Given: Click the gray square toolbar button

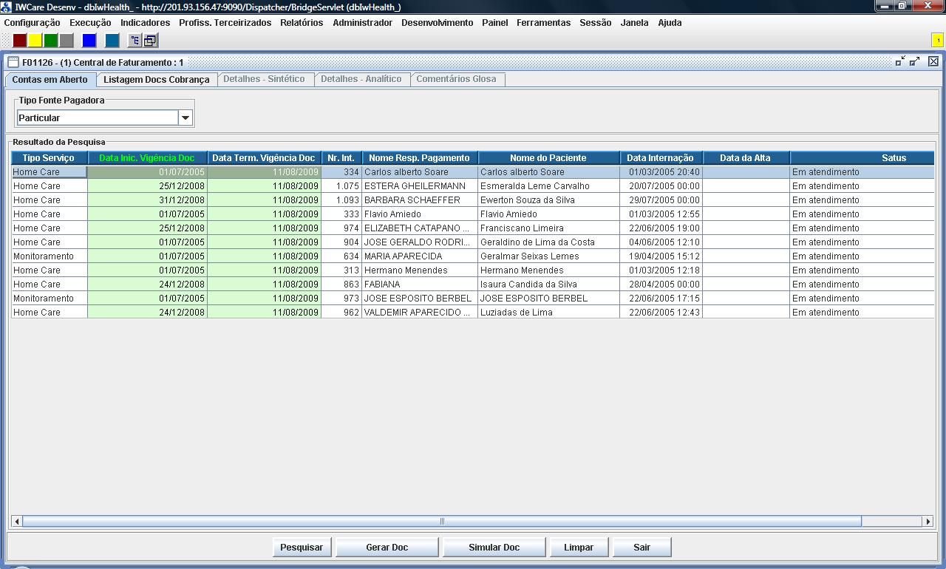Looking at the screenshot, I should 67,41.
